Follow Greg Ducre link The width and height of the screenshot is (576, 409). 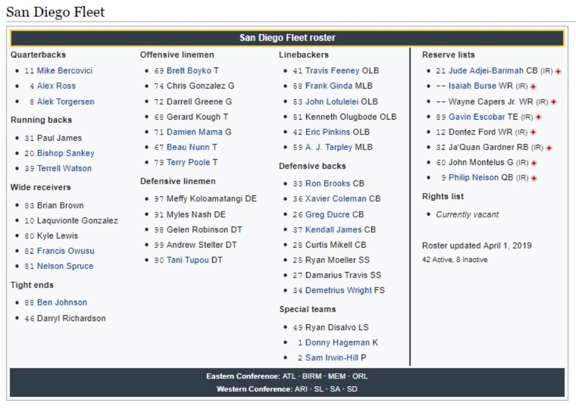tap(327, 215)
